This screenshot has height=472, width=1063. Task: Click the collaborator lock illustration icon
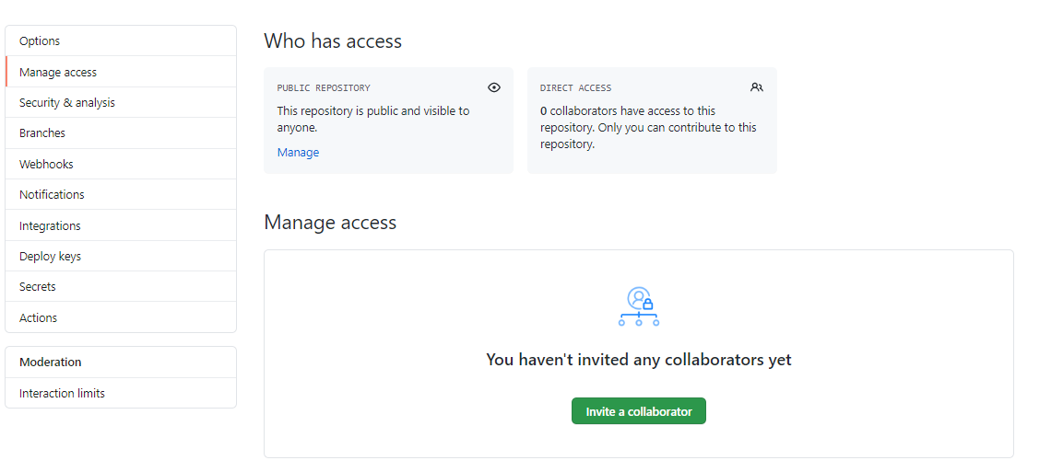[639, 307]
